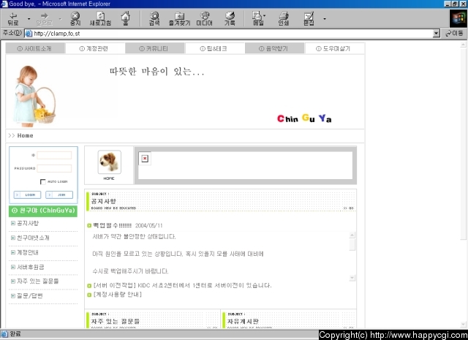Viewport: 468px width, 340px height.
Task: Open the Back button history dropdown arrow
Action: pyautogui.click(x=29, y=19)
